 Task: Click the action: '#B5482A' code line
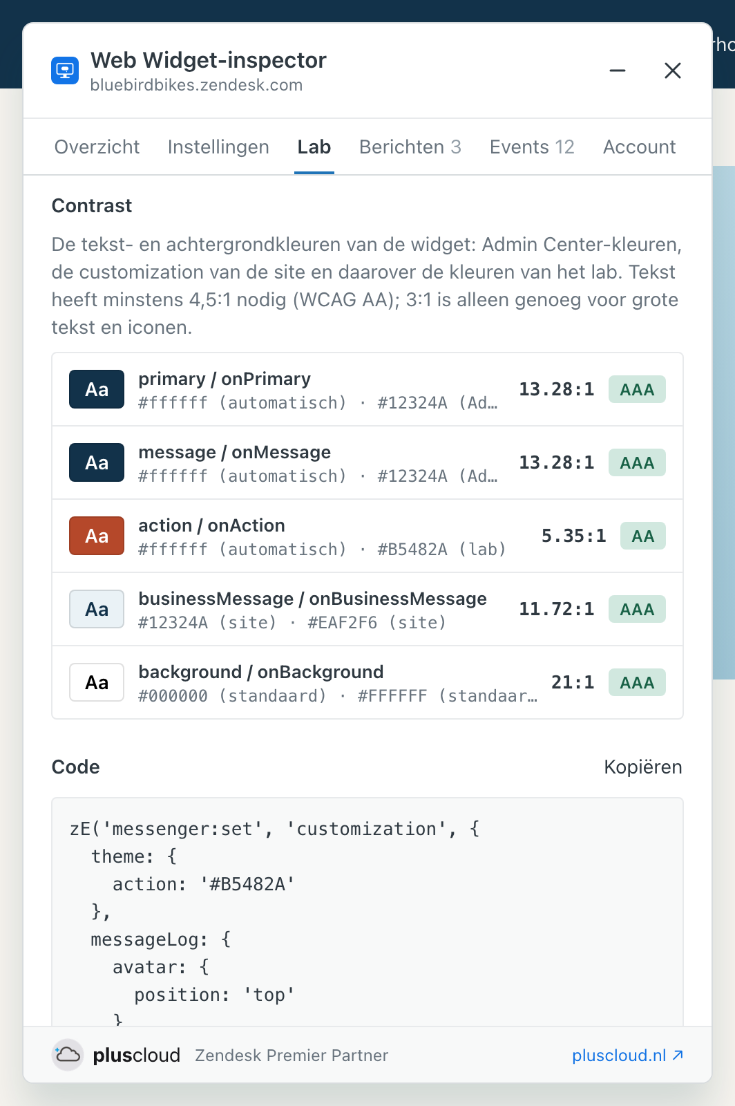[x=204, y=884]
